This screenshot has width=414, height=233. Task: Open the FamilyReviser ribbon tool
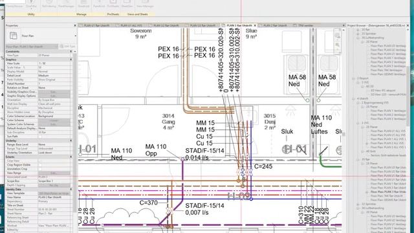[x=14, y=4]
